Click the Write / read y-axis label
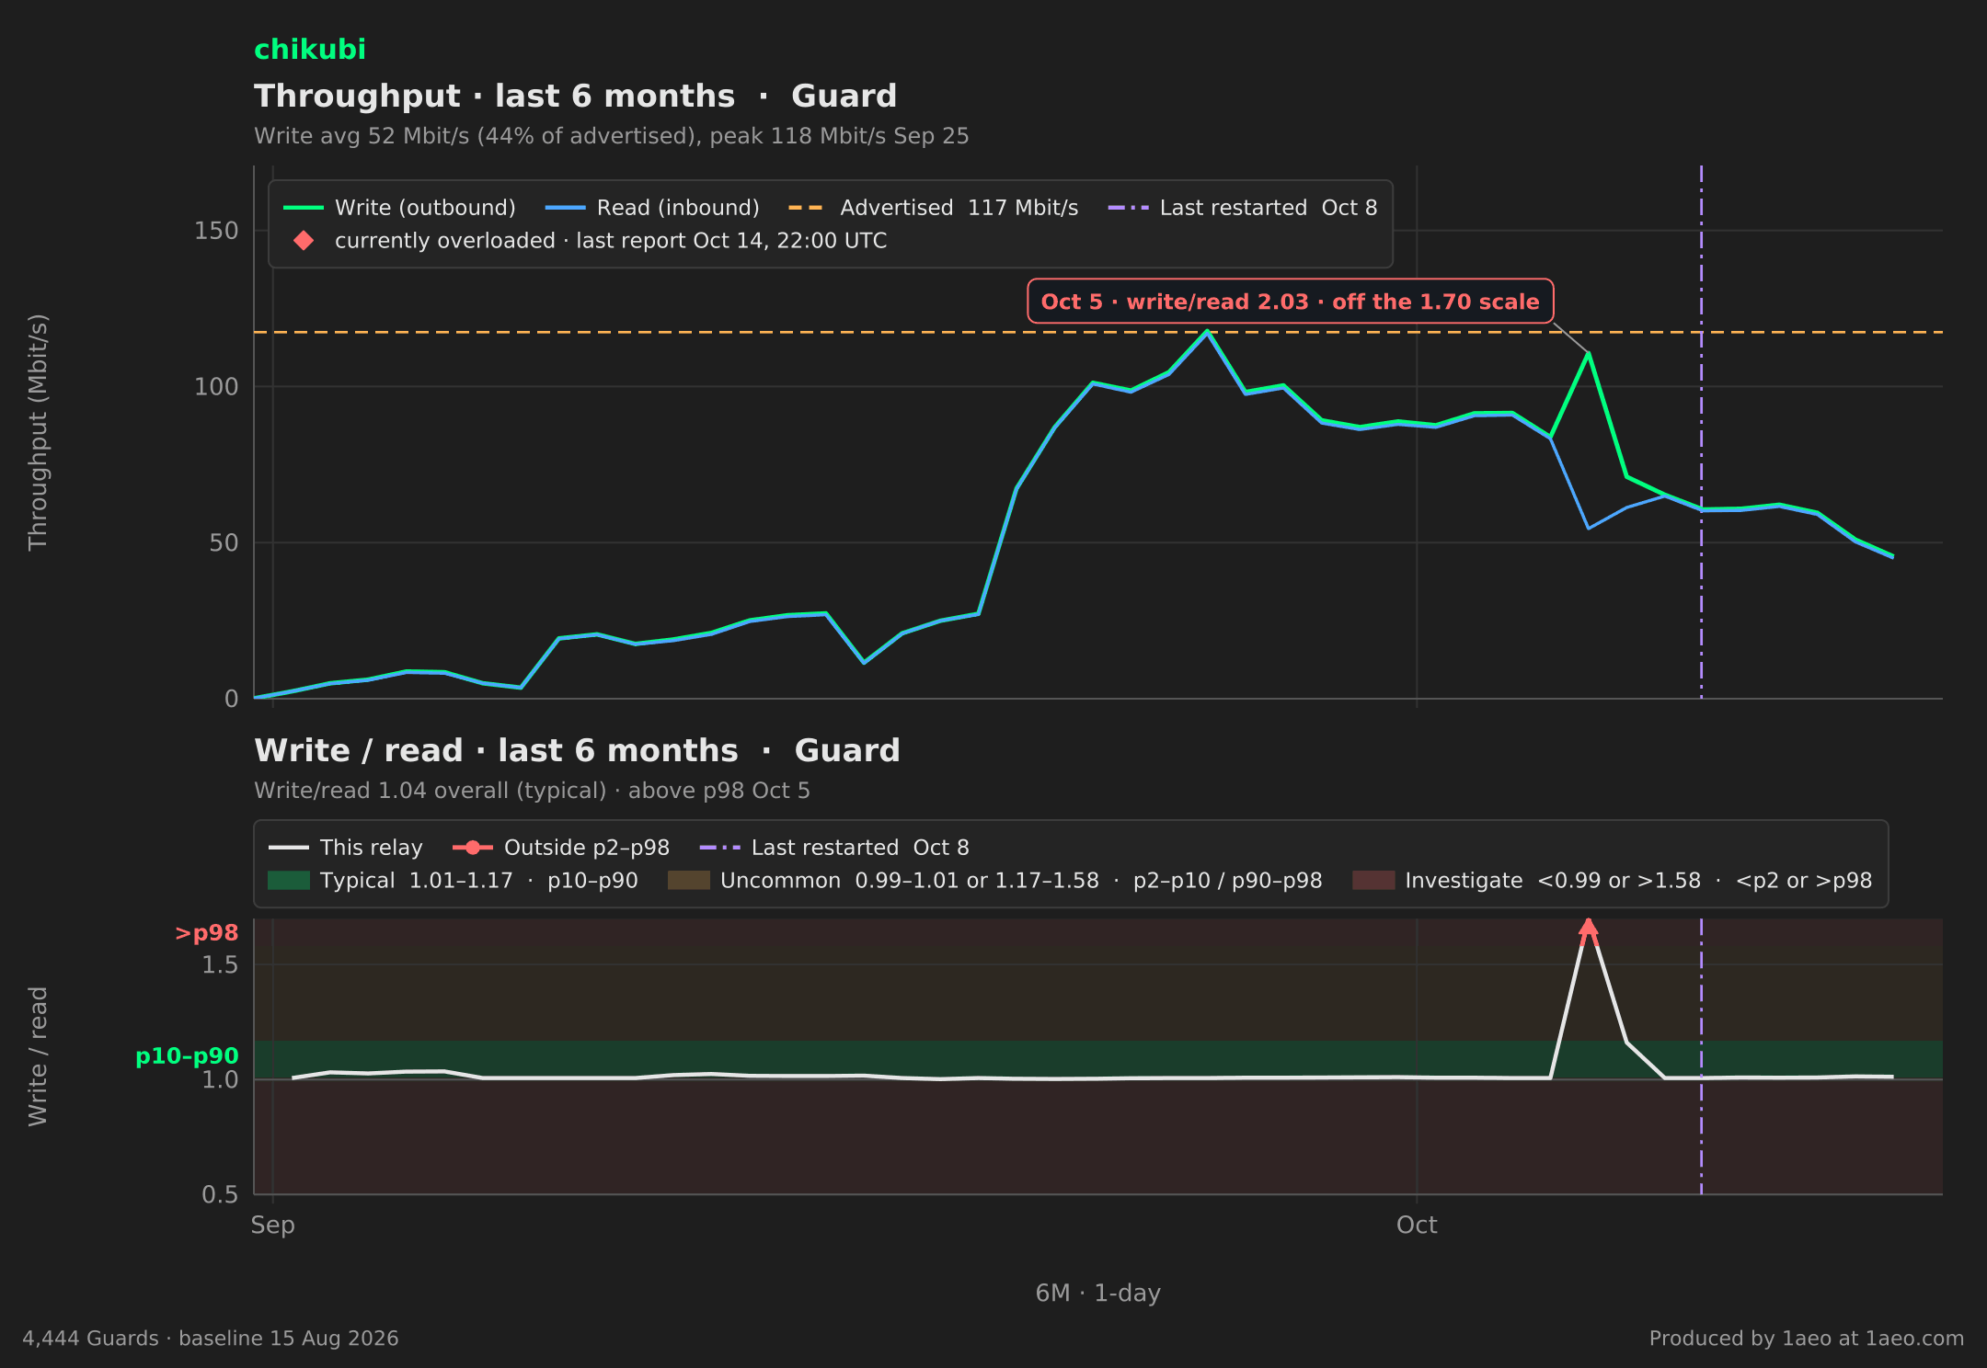Viewport: 1987px width, 1368px height. click(38, 1056)
